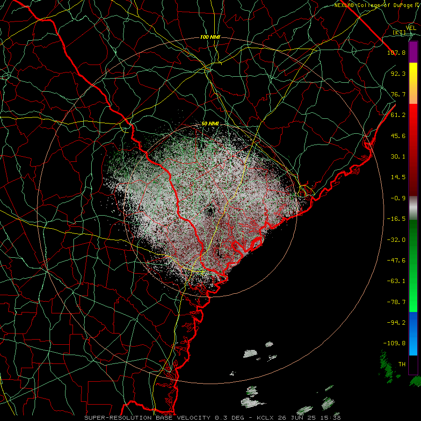Screen dimensions: 421x421
Task: Click the VEL legend title
Action: tap(411, 28)
